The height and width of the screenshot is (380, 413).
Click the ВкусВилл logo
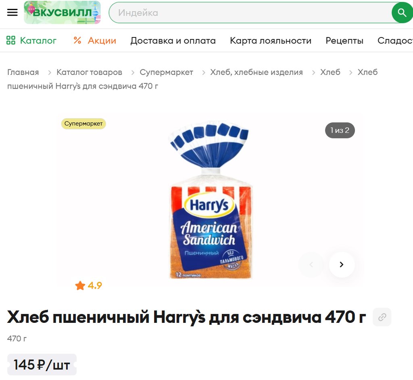tap(62, 12)
